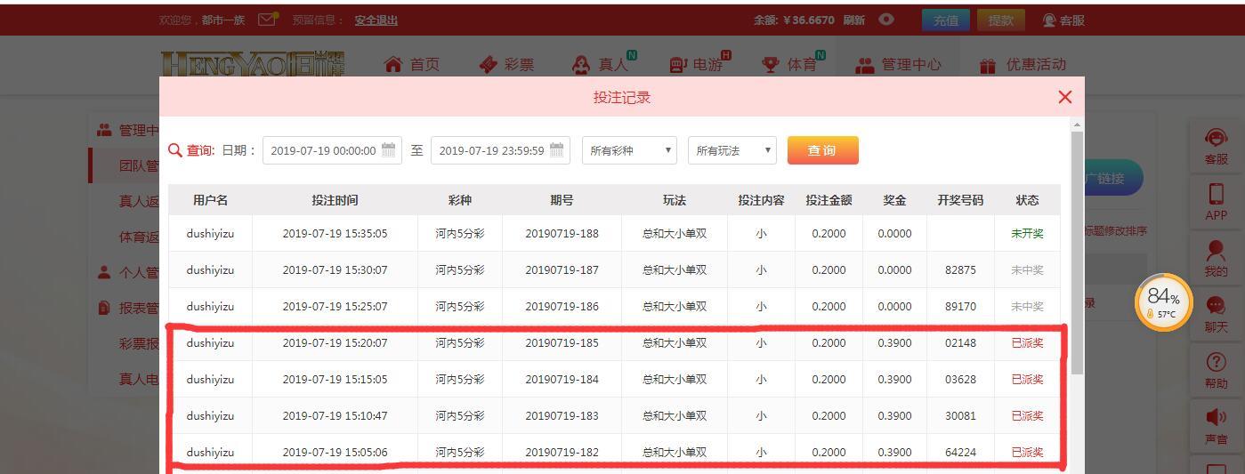Select 体育返 item in left sidebar
Viewport: 1245px width, 474px height.
[x=139, y=237]
